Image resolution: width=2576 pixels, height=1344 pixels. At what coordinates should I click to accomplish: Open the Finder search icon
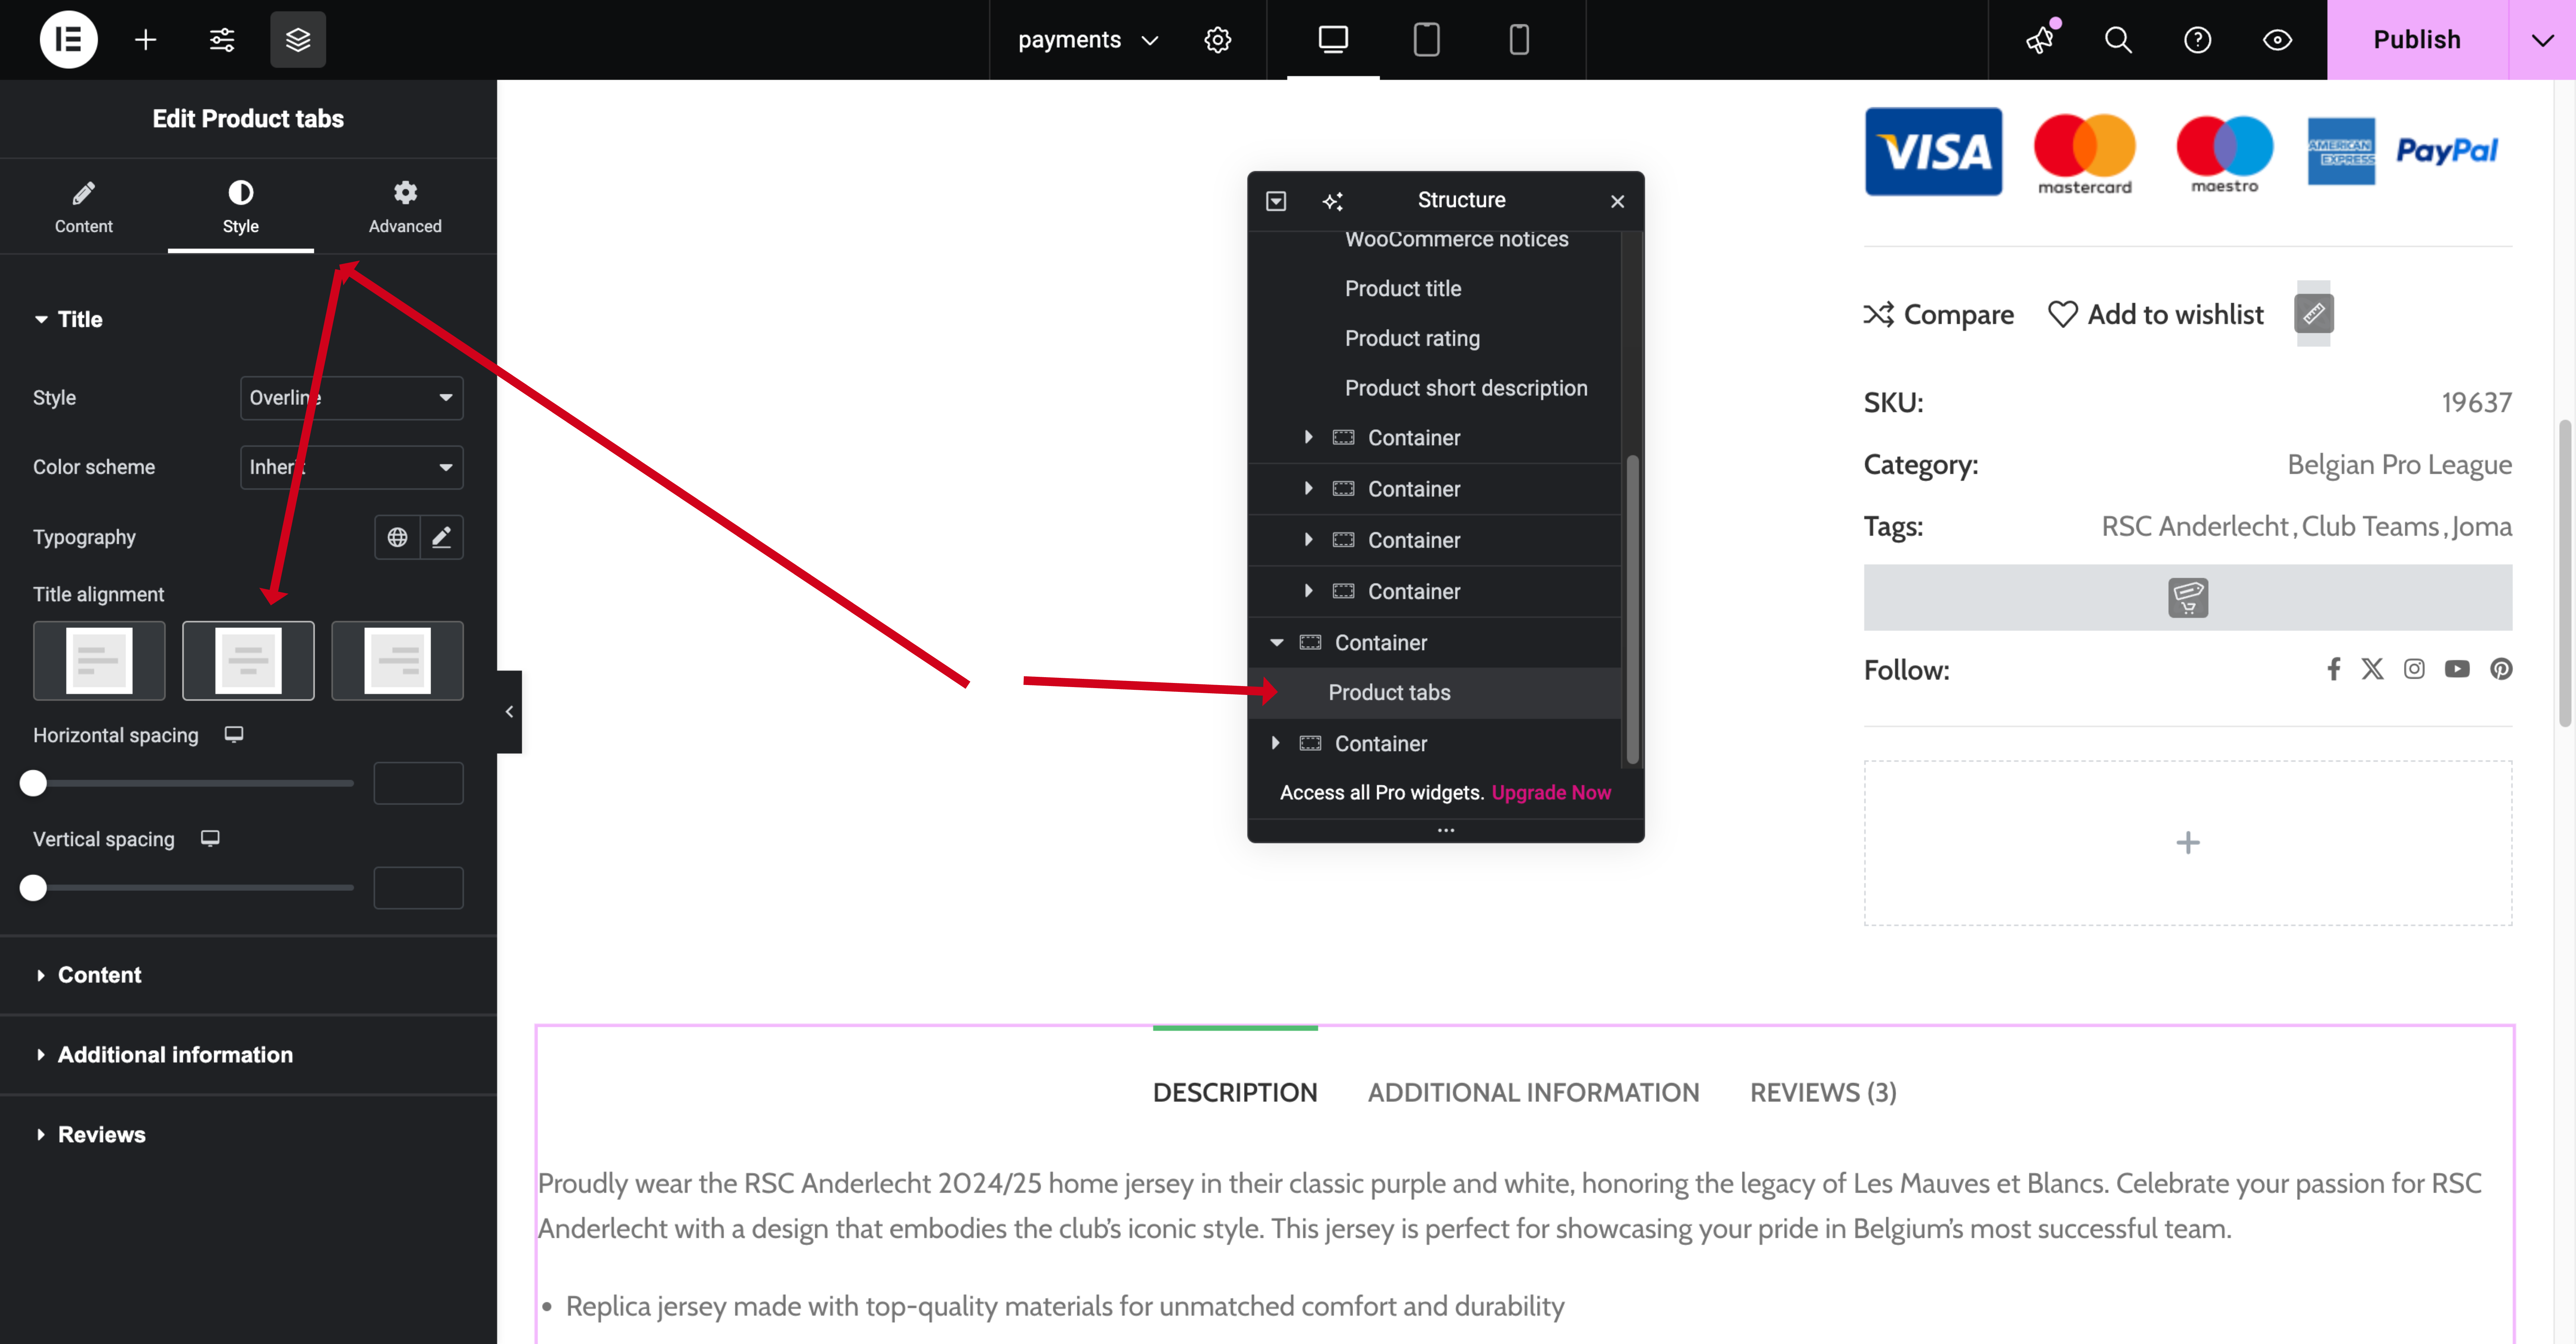[x=2118, y=40]
